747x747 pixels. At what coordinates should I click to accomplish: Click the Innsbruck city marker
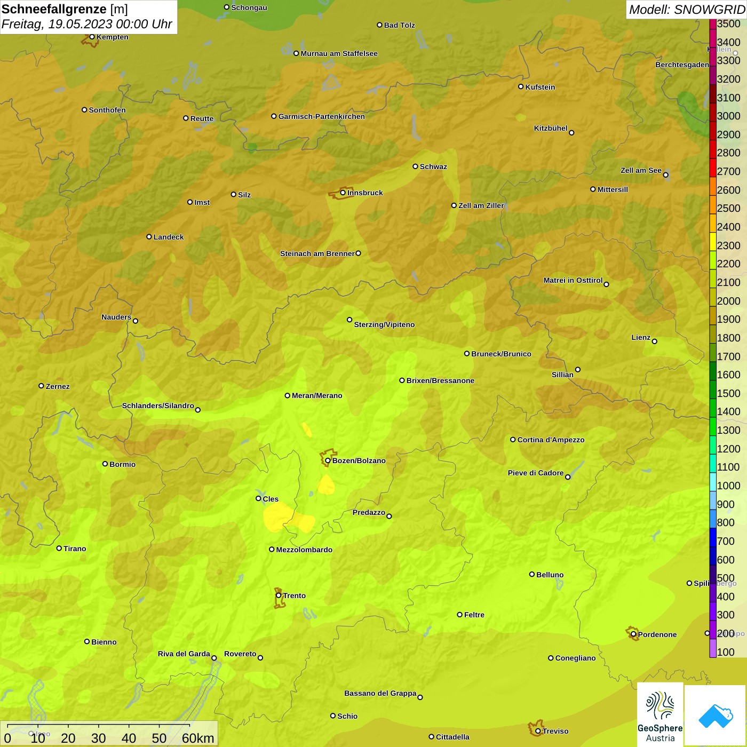coord(343,193)
